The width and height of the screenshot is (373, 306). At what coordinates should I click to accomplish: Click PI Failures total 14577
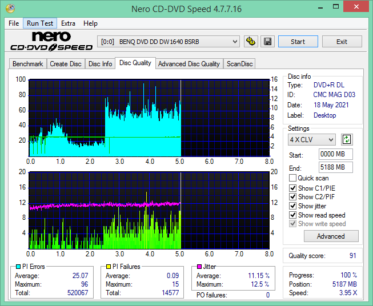170,292
